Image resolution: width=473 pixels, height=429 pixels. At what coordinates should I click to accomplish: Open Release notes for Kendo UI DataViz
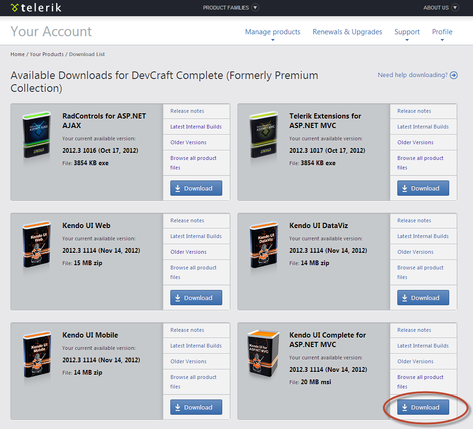point(414,220)
